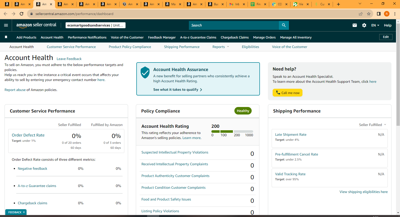Open the ecomartgoodsandservices account switcher
This screenshot has height=217, width=400.
click(96, 25)
